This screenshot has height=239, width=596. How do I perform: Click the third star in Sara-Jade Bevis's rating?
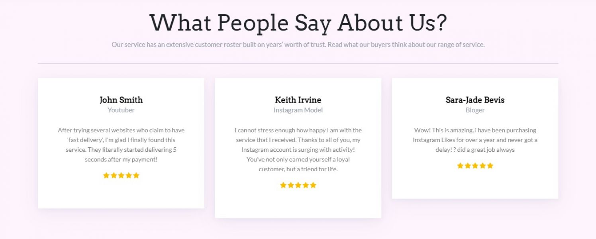pos(475,166)
